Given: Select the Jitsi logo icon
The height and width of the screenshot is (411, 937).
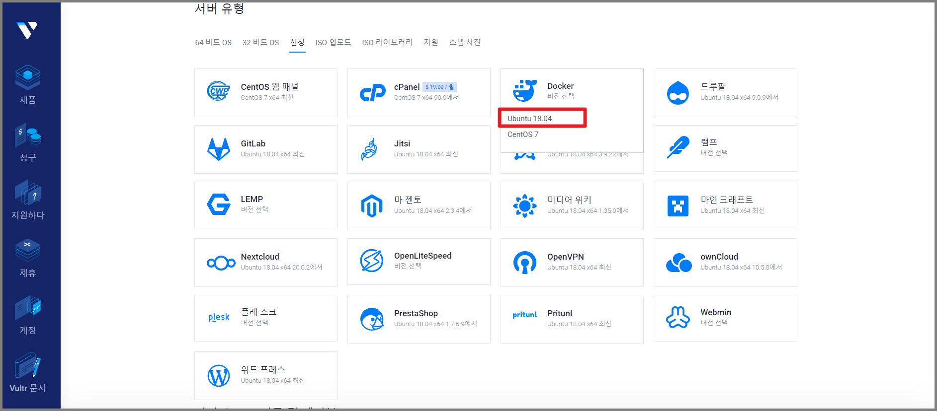Looking at the screenshot, I should 369,149.
